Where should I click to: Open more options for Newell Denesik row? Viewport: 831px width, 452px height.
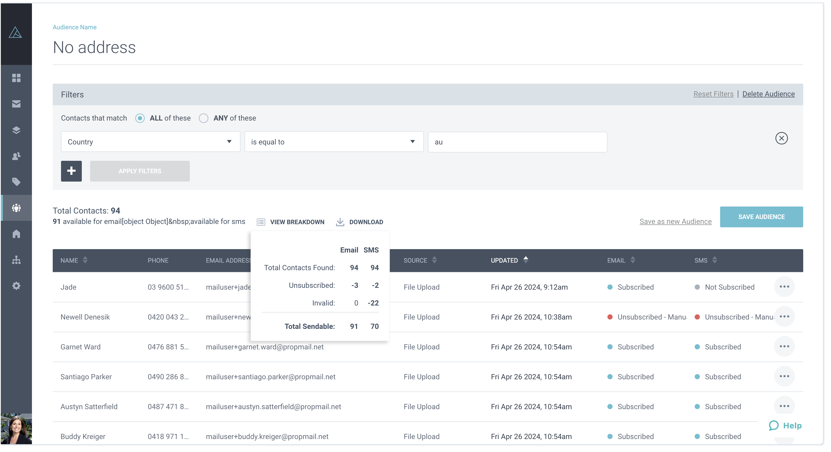pos(784,317)
